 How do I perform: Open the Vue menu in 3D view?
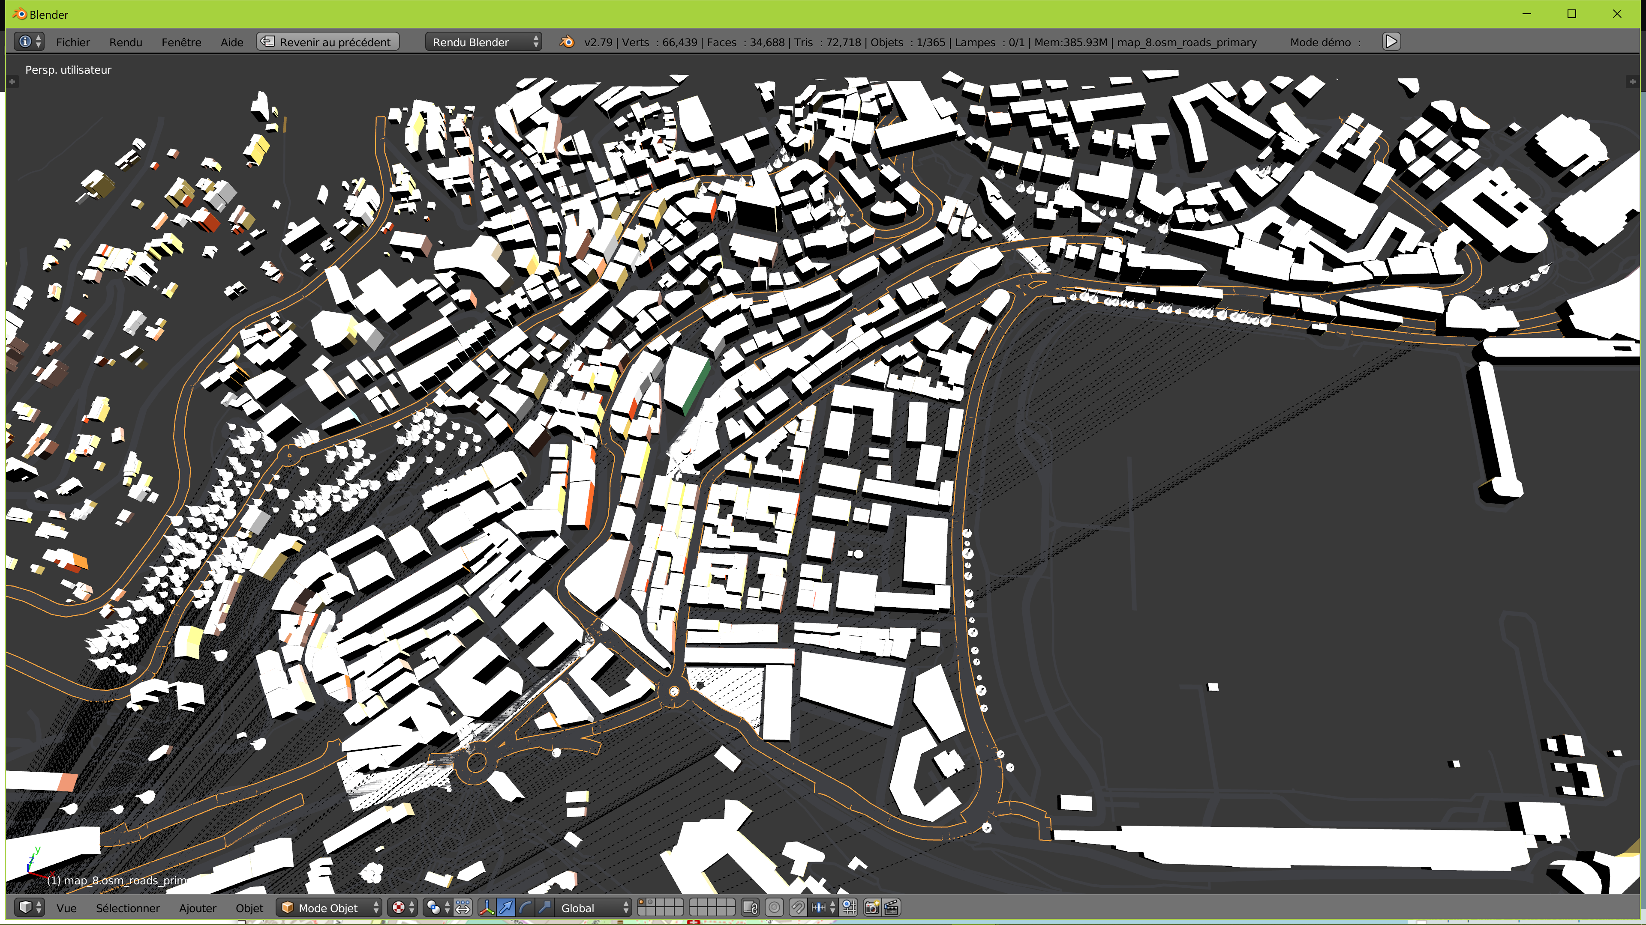66,908
